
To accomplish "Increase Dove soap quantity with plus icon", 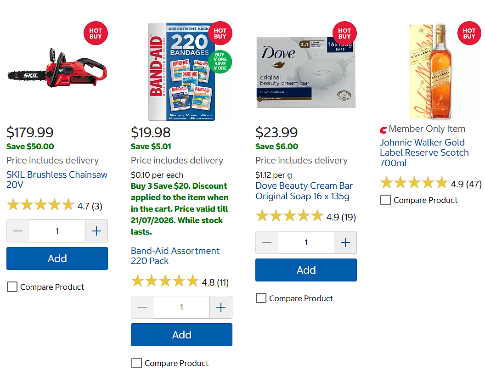I will click(345, 242).
